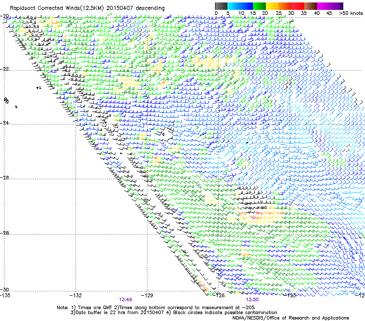Click the purple time stamp '13:50'

pyautogui.click(x=253, y=300)
